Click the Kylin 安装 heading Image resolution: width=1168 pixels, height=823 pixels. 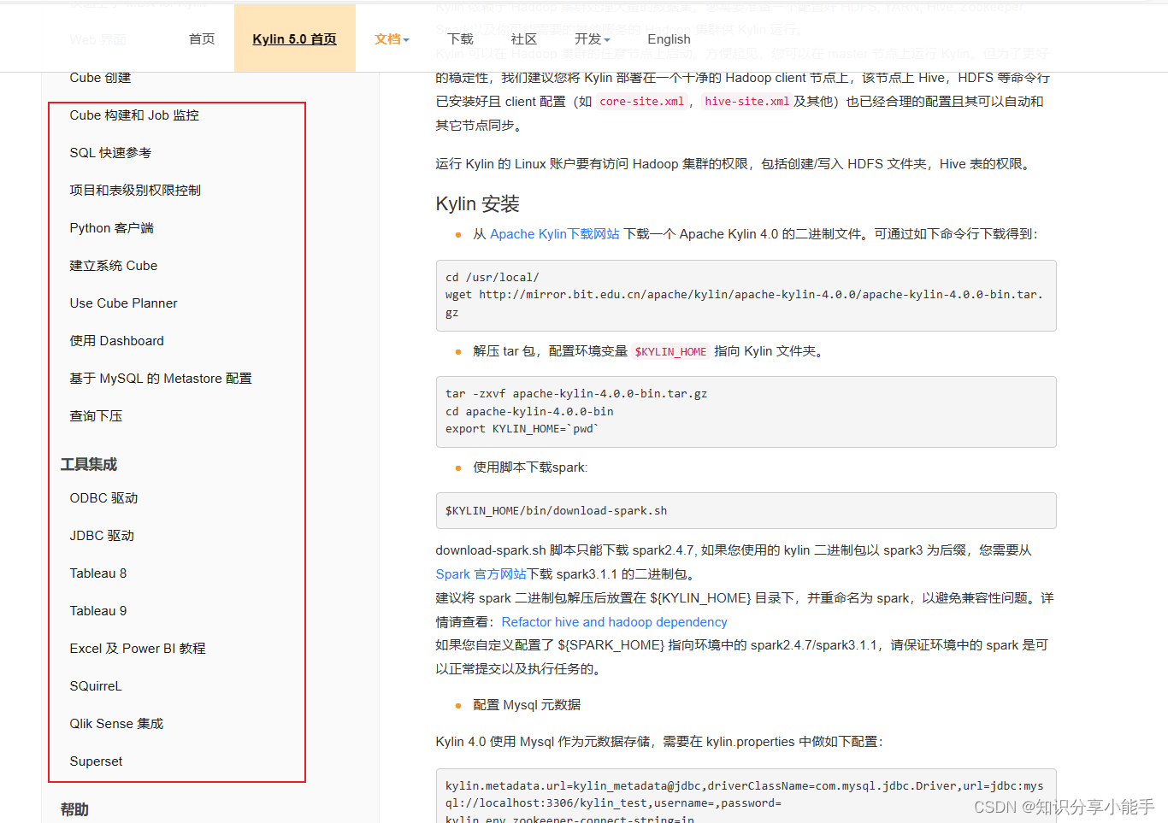(x=477, y=204)
